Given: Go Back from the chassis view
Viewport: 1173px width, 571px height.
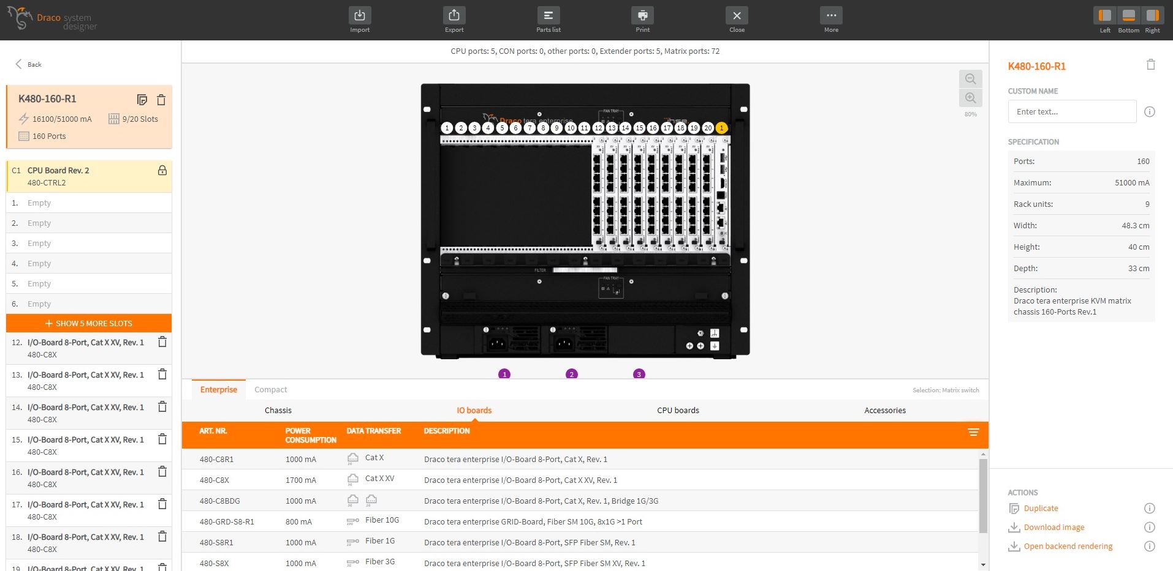Looking at the screenshot, I should click(x=28, y=64).
